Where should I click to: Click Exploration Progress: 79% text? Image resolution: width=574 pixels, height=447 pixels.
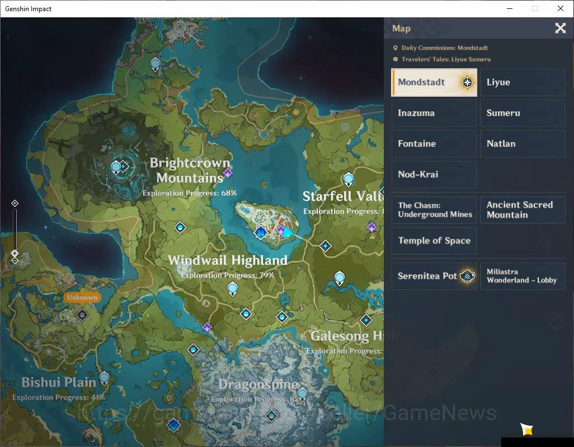(x=227, y=275)
